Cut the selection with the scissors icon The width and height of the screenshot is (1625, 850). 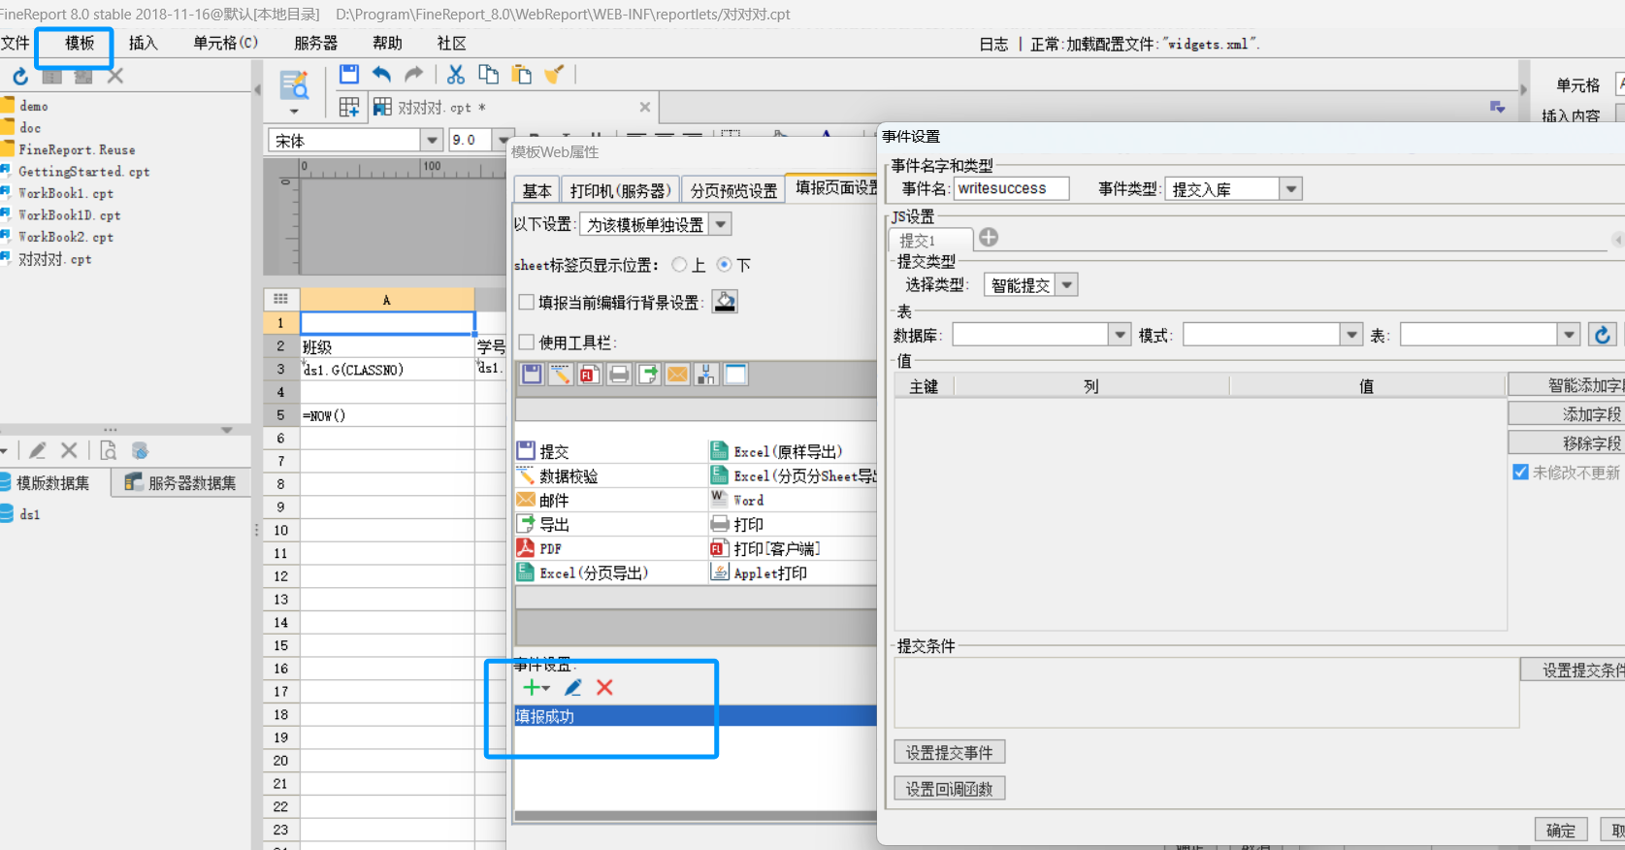point(456,74)
